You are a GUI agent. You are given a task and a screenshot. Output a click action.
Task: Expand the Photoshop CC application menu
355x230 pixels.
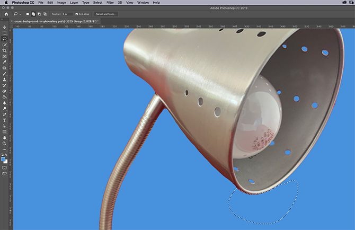[x=23, y=3]
